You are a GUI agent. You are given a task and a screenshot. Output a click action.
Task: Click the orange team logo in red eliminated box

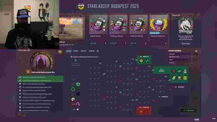(x=141, y=112)
